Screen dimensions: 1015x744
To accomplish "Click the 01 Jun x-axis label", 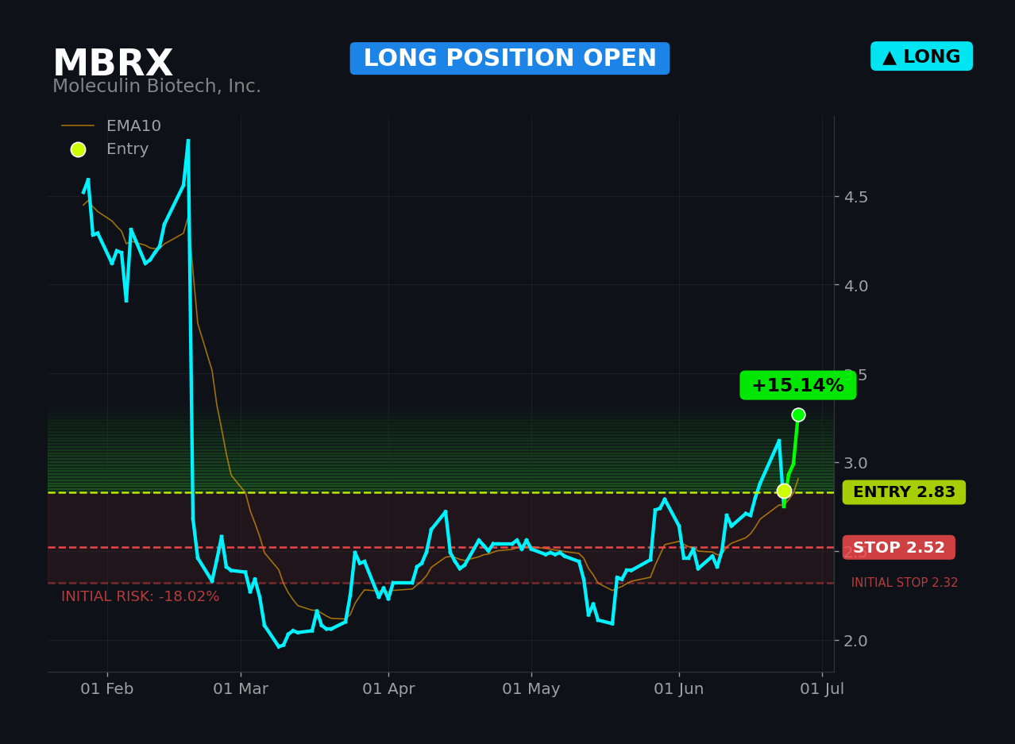I will pos(679,689).
